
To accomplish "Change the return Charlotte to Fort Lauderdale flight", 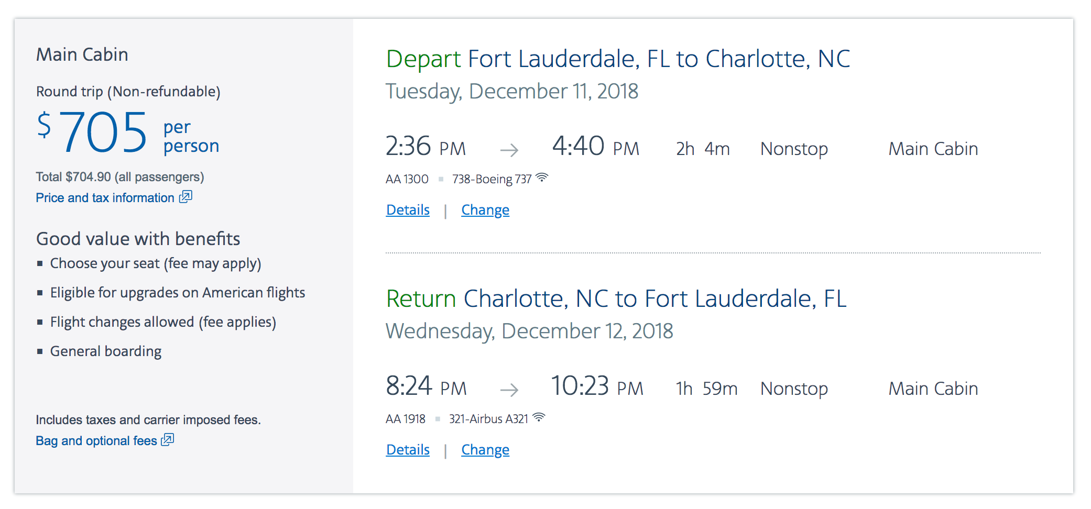I will point(485,450).
